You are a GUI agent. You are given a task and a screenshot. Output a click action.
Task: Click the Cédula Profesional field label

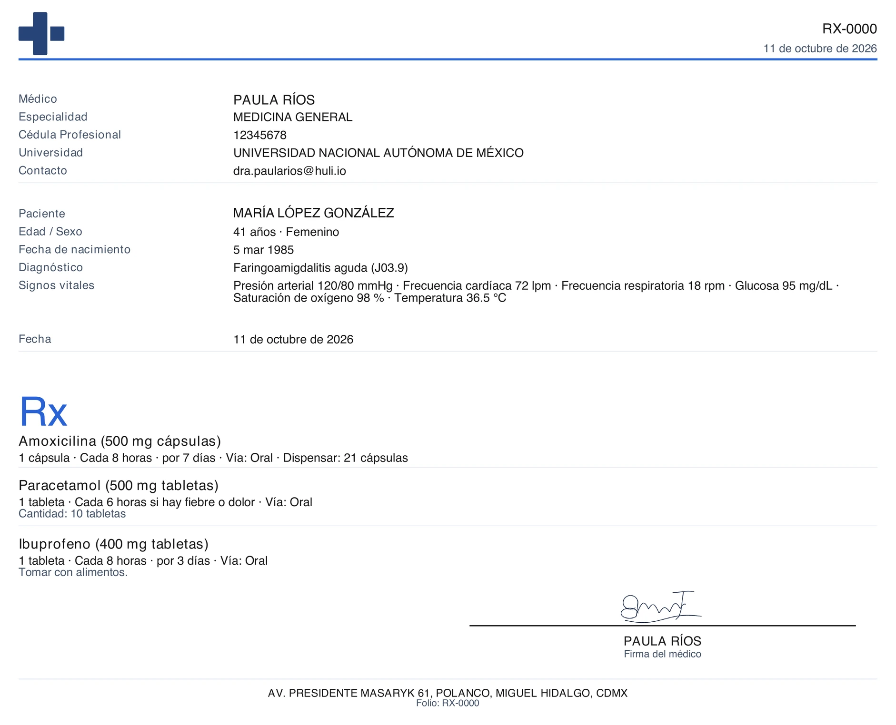click(x=70, y=135)
